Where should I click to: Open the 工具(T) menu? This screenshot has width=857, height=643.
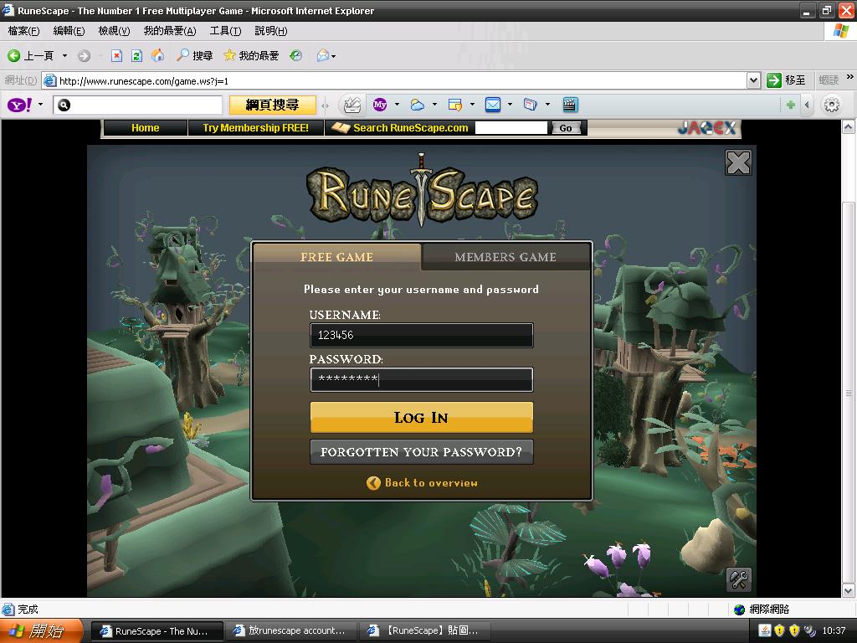coord(224,31)
